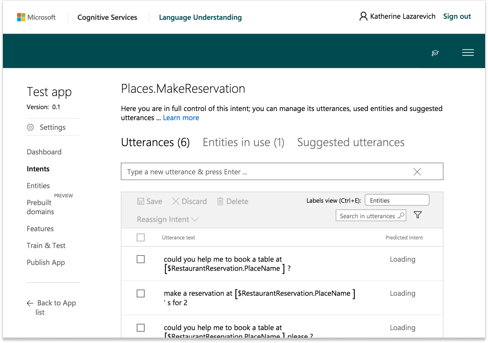This screenshot has height=343, width=488.
Task: Click Back to App list text
Action: (56, 308)
